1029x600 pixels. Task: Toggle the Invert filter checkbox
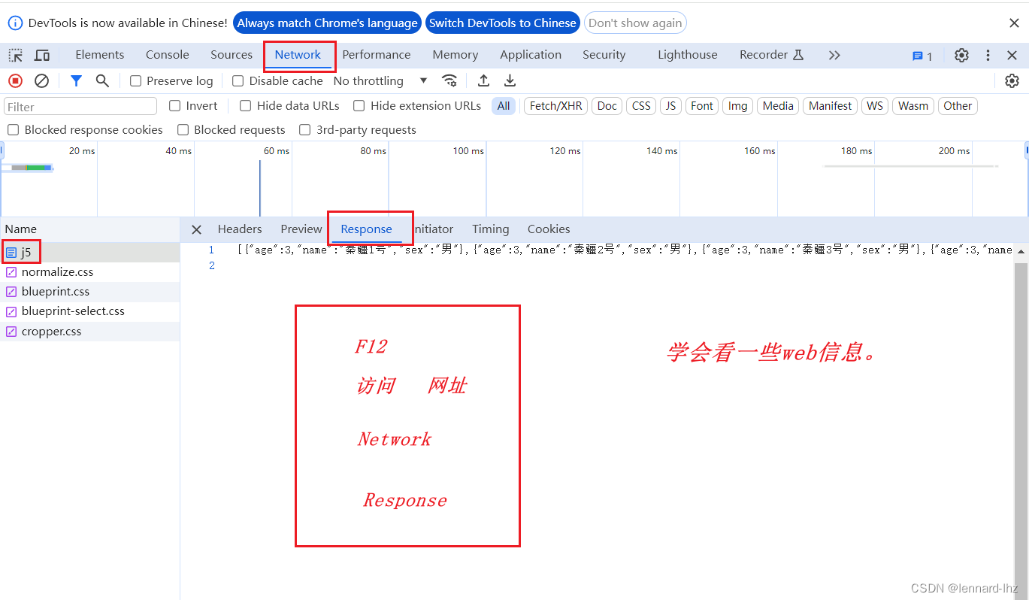click(174, 106)
